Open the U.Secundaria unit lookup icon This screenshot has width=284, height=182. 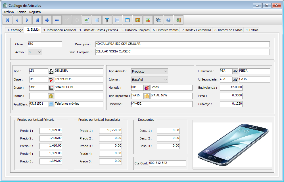235,80
